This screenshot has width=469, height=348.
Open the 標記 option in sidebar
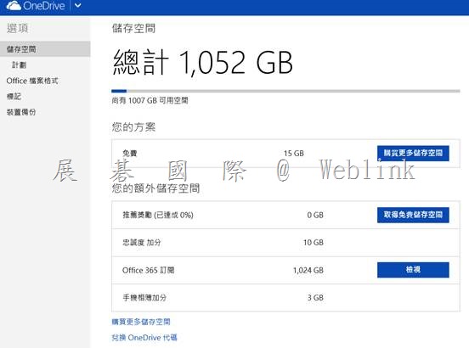click(x=14, y=96)
